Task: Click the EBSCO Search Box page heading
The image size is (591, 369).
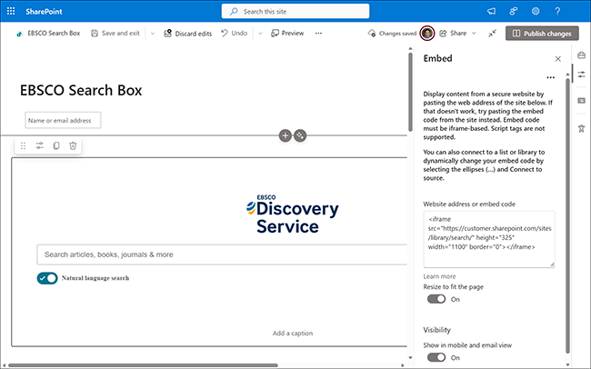Action: (81, 91)
